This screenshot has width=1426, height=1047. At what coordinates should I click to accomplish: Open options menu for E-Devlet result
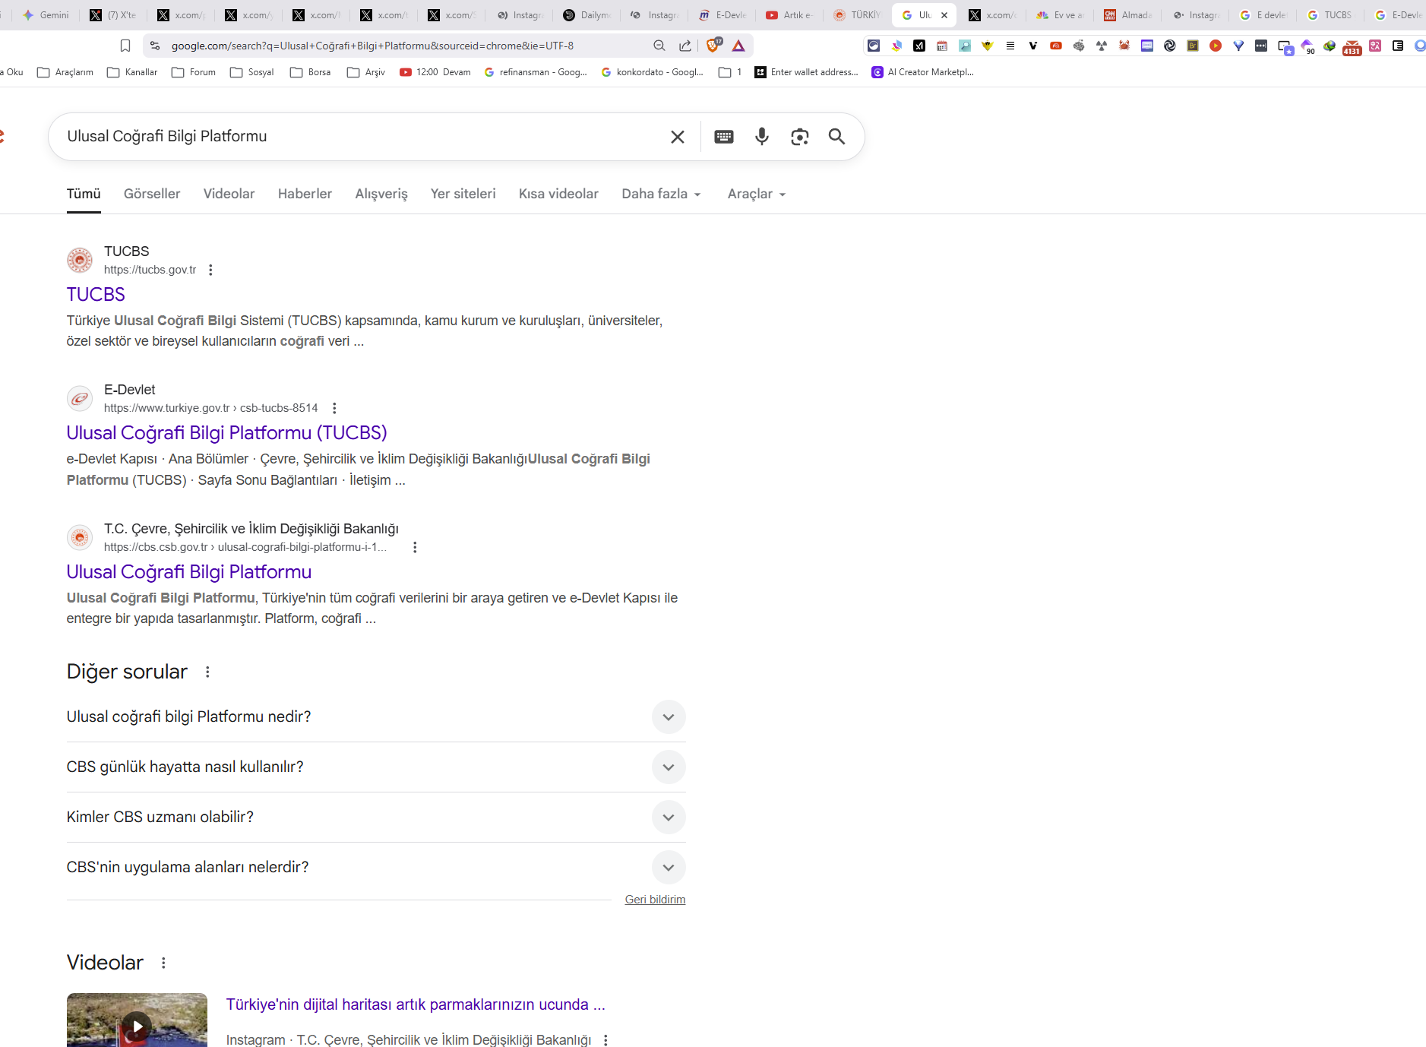click(x=334, y=408)
